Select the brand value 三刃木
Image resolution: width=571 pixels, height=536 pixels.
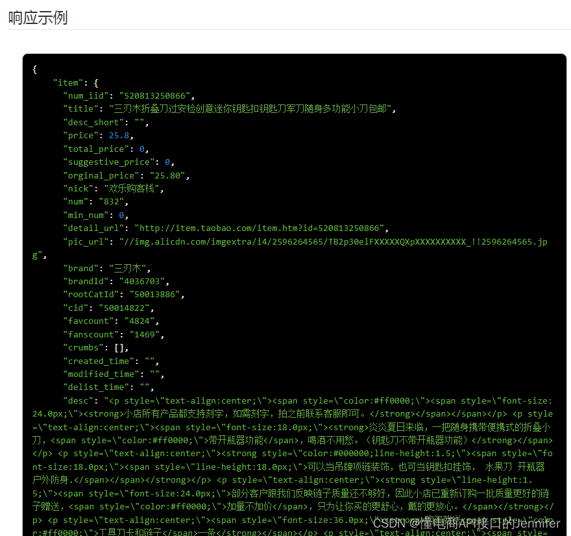click(127, 269)
